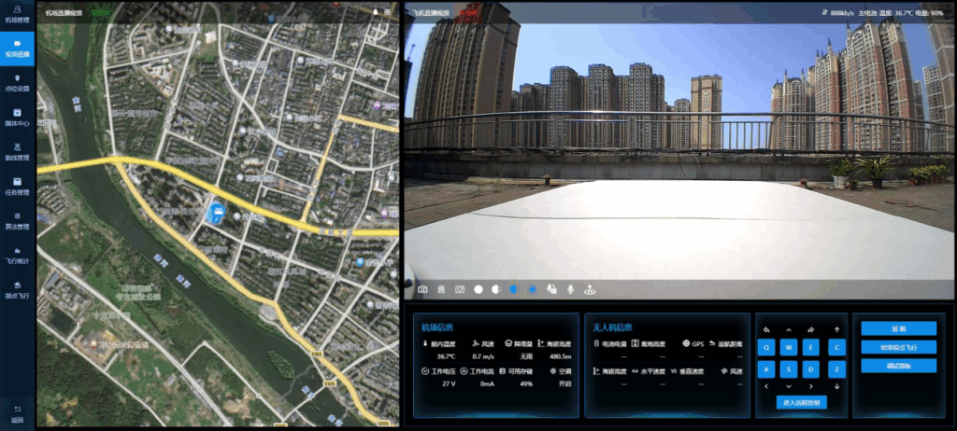Toggle the white circle icon under the video
This screenshot has height=431, width=957.
[x=478, y=290]
